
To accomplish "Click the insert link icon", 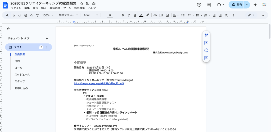I will click(x=155, y=15).
